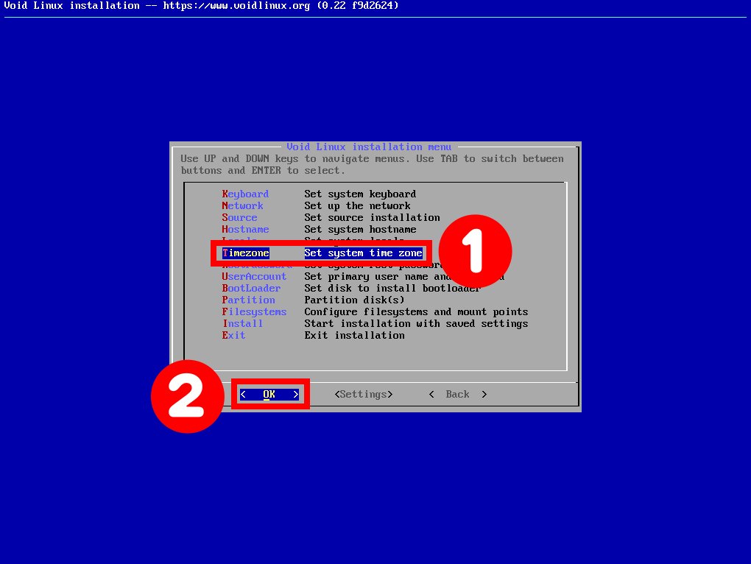The height and width of the screenshot is (564, 751).
Task: Click 'Exit installation' description
Action: tap(354, 335)
